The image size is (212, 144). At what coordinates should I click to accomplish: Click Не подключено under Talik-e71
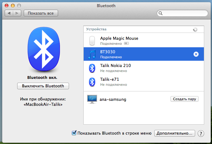(114, 85)
